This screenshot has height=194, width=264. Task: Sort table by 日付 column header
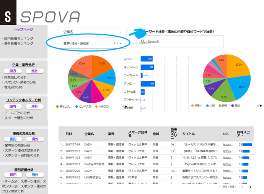(69, 134)
